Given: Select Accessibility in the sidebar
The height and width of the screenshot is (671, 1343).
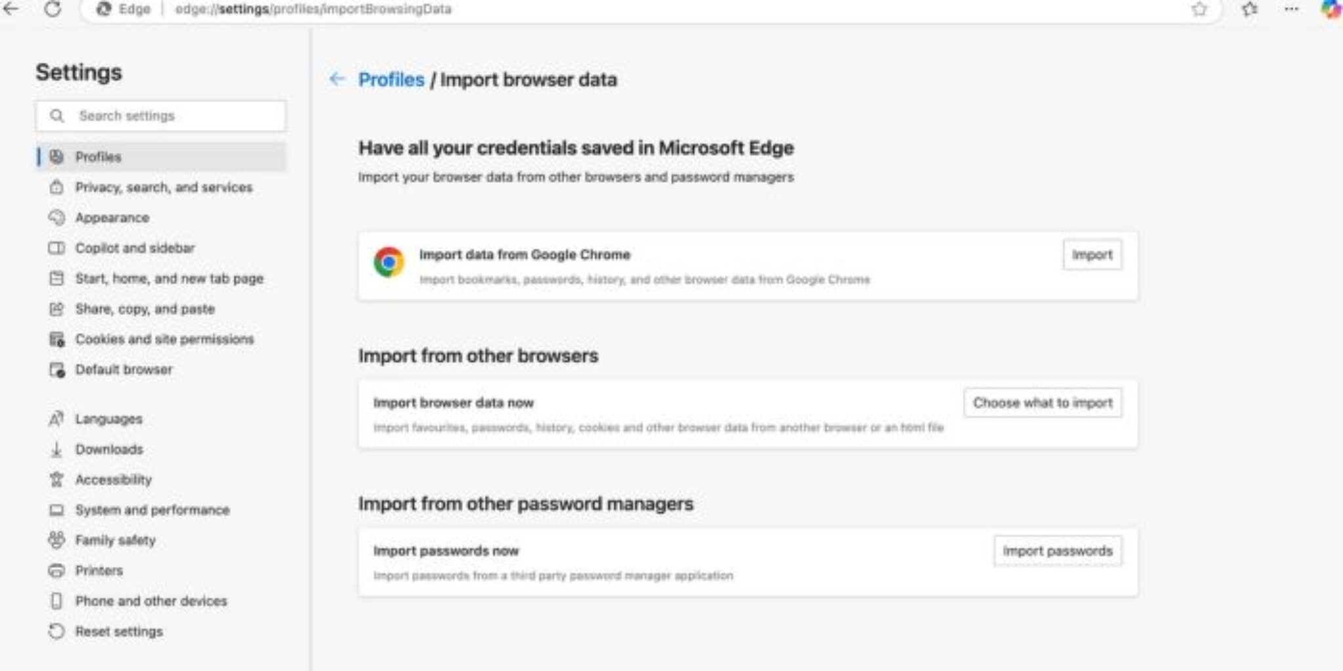Looking at the screenshot, I should click(x=113, y=479).
